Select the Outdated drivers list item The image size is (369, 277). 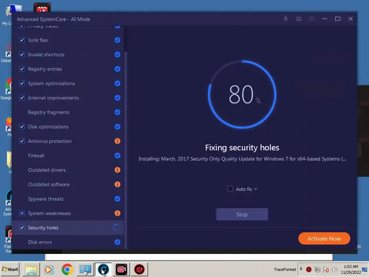pos(68,170)
